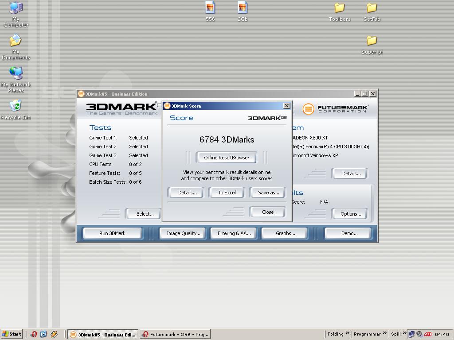Open Graphs... button

(x=285, y=233)
